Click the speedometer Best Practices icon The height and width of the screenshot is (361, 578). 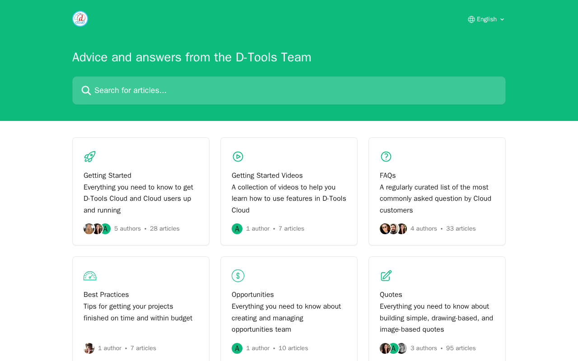tap(90, 276)
